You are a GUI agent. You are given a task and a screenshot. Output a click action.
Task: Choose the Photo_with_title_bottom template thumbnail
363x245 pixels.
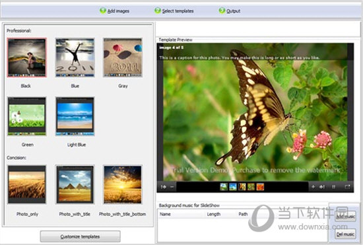123,184
